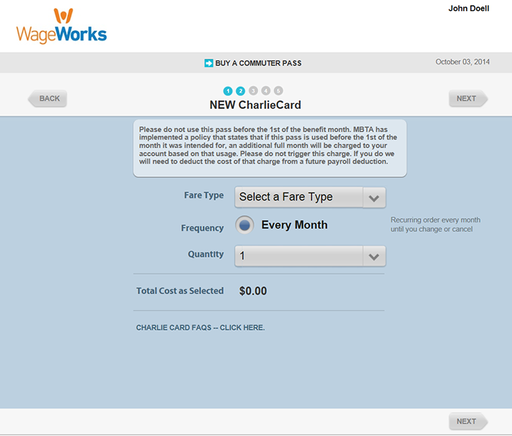Select the Every Month frequency radio button

(x=244, y=225)
